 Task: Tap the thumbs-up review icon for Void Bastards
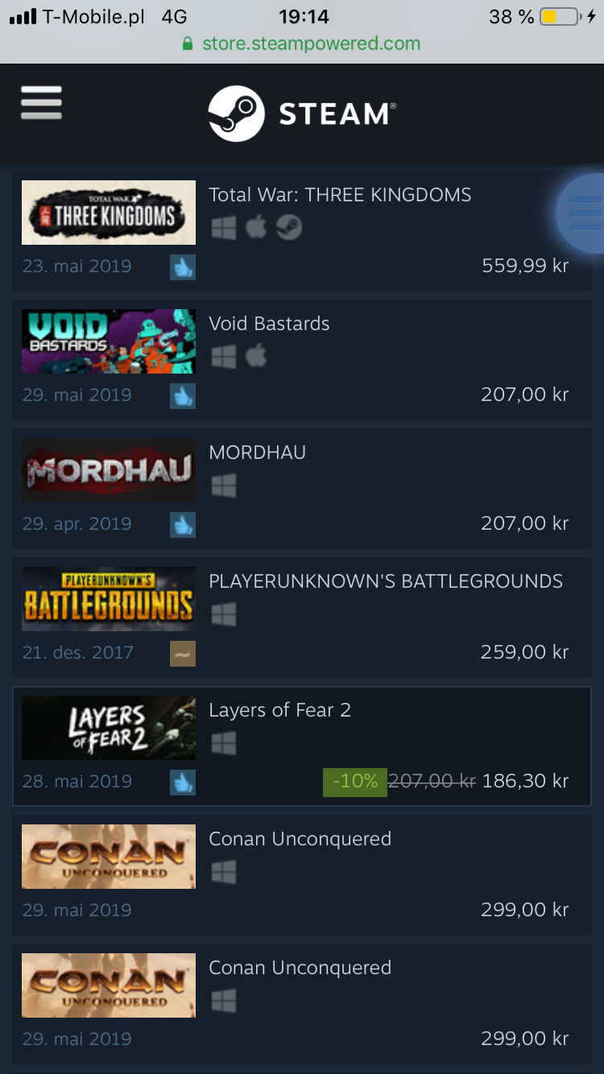(x=183, y=395)
